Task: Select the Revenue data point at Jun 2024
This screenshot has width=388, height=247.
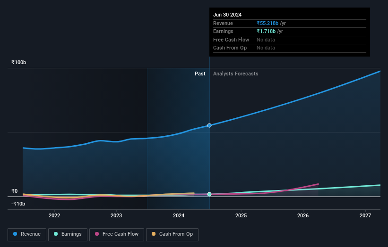Action: click(209, 125)
